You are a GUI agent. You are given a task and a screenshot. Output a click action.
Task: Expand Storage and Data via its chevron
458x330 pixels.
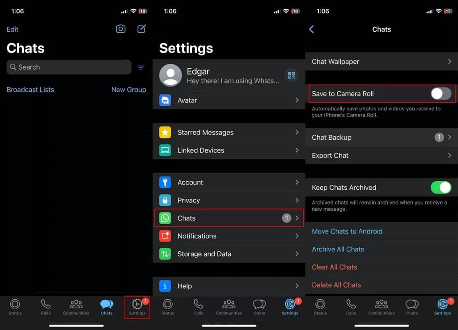(297, 254)
